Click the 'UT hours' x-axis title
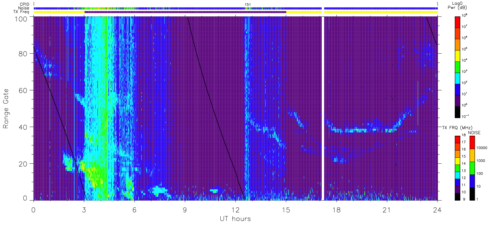The width and height of the screenshot is (492, 227). pyautogui.click(x=235, y=219)
